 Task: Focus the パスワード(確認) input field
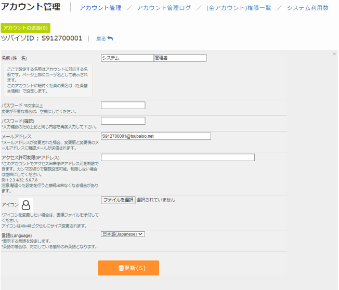123,121
